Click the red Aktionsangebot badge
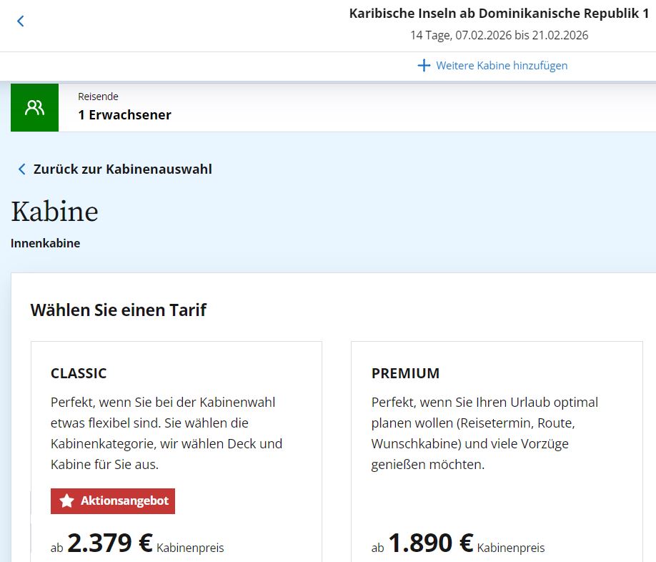This screenshot has width=656, height=562. click(113, 501)
